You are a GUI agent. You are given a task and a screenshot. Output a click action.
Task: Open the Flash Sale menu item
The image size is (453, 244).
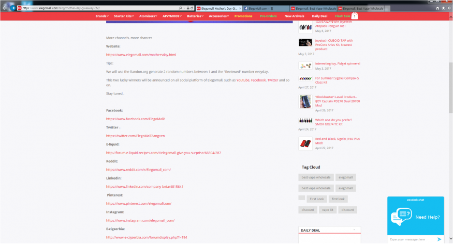342,16
